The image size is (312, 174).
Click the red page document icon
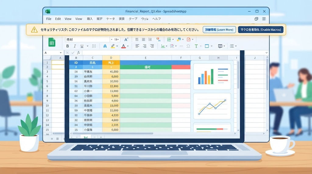pos(188,39)
